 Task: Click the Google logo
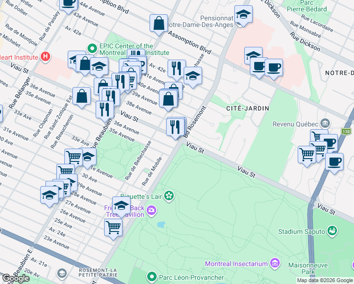point(16,279)
